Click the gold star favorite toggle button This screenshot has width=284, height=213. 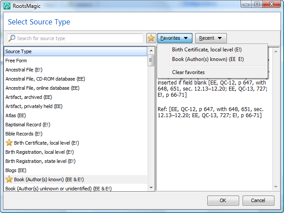[151, 38]
